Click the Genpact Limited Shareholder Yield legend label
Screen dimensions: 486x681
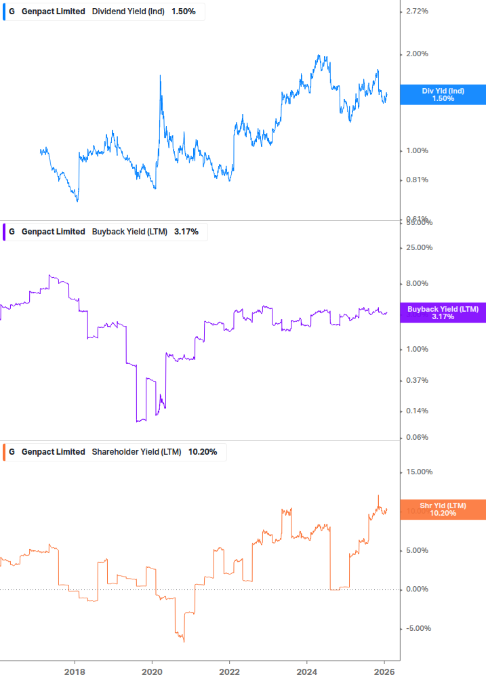pyautogui.click(x=115, y=452)
